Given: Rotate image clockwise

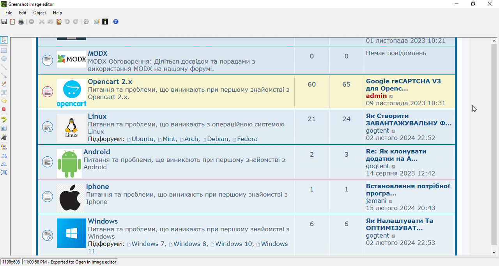Looking at the screenshot, I should 4,164.
